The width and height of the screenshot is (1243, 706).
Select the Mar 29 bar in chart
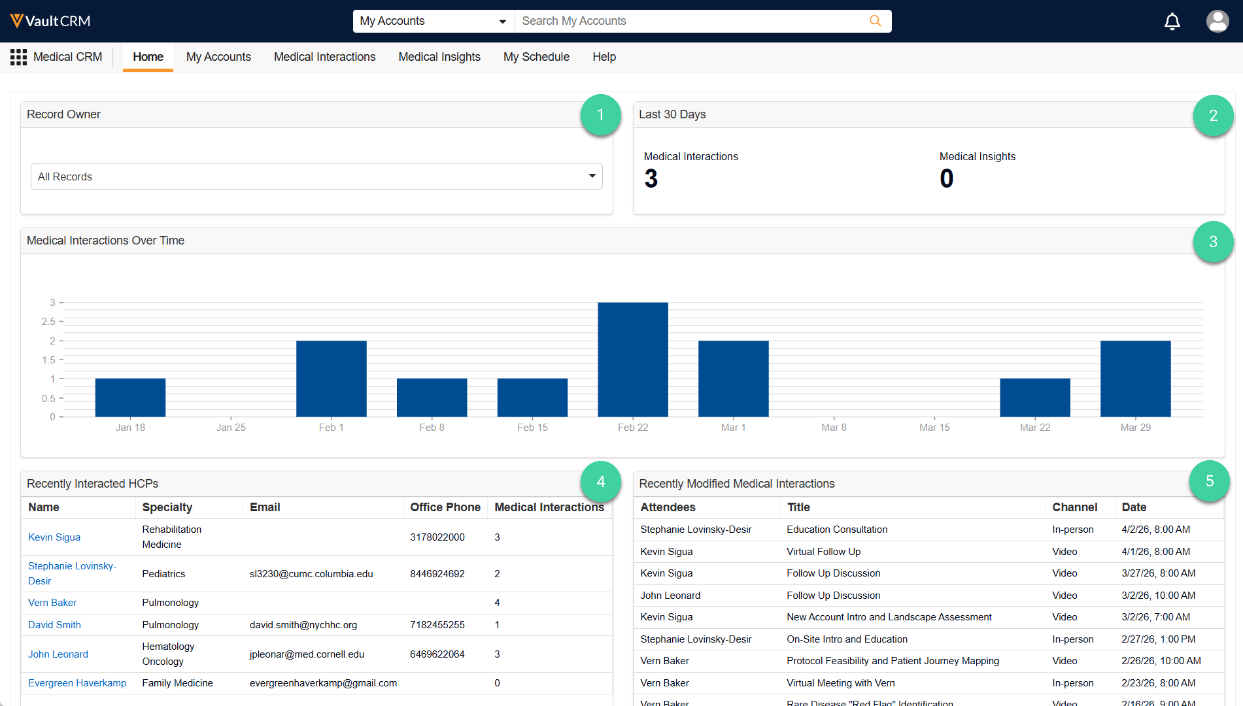point(1135,378)
